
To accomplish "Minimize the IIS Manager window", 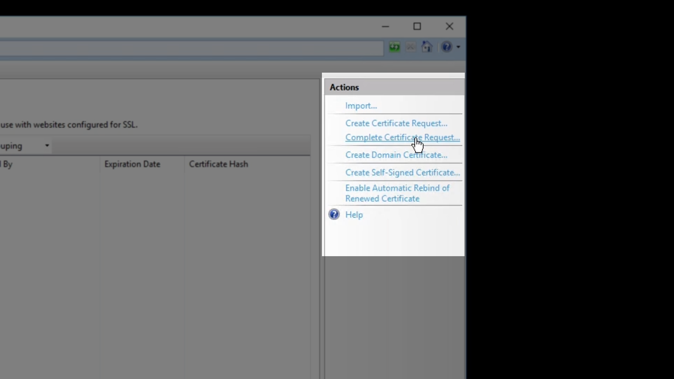I will click(385, 27).
